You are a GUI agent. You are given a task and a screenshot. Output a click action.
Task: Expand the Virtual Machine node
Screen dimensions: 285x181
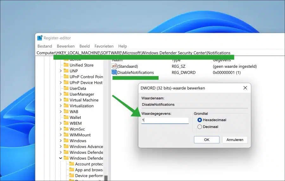[61, 100]
